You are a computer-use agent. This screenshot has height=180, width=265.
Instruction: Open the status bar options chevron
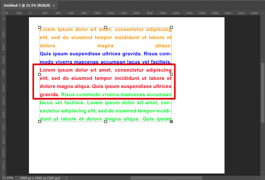pyautogui.click(x=66, y=178)
